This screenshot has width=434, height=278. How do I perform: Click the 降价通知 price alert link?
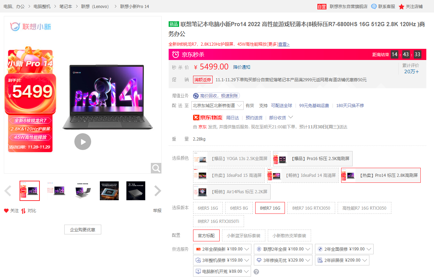coord(242,67)
